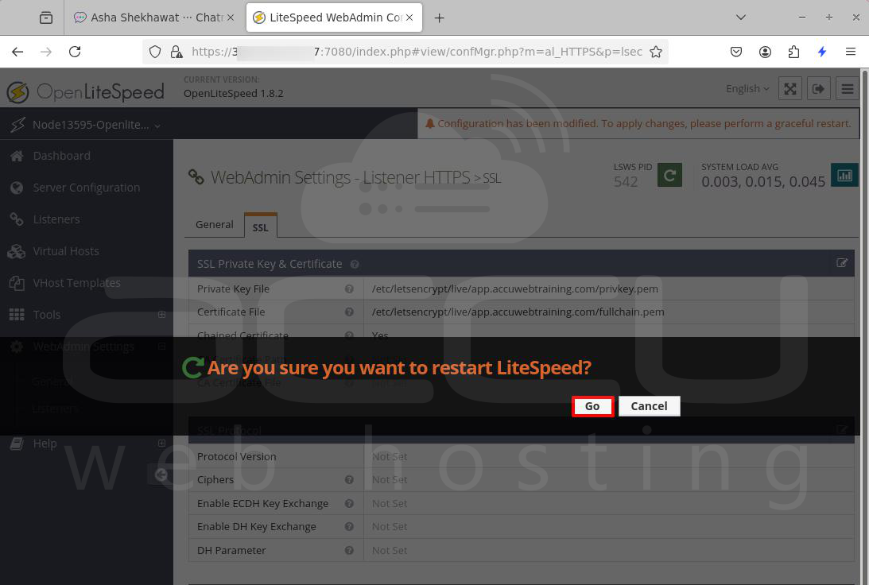The height and width of the screenshot is (585, 869).
Task: Click the OpenLiteSpeed logo
Action: (86, 92)
